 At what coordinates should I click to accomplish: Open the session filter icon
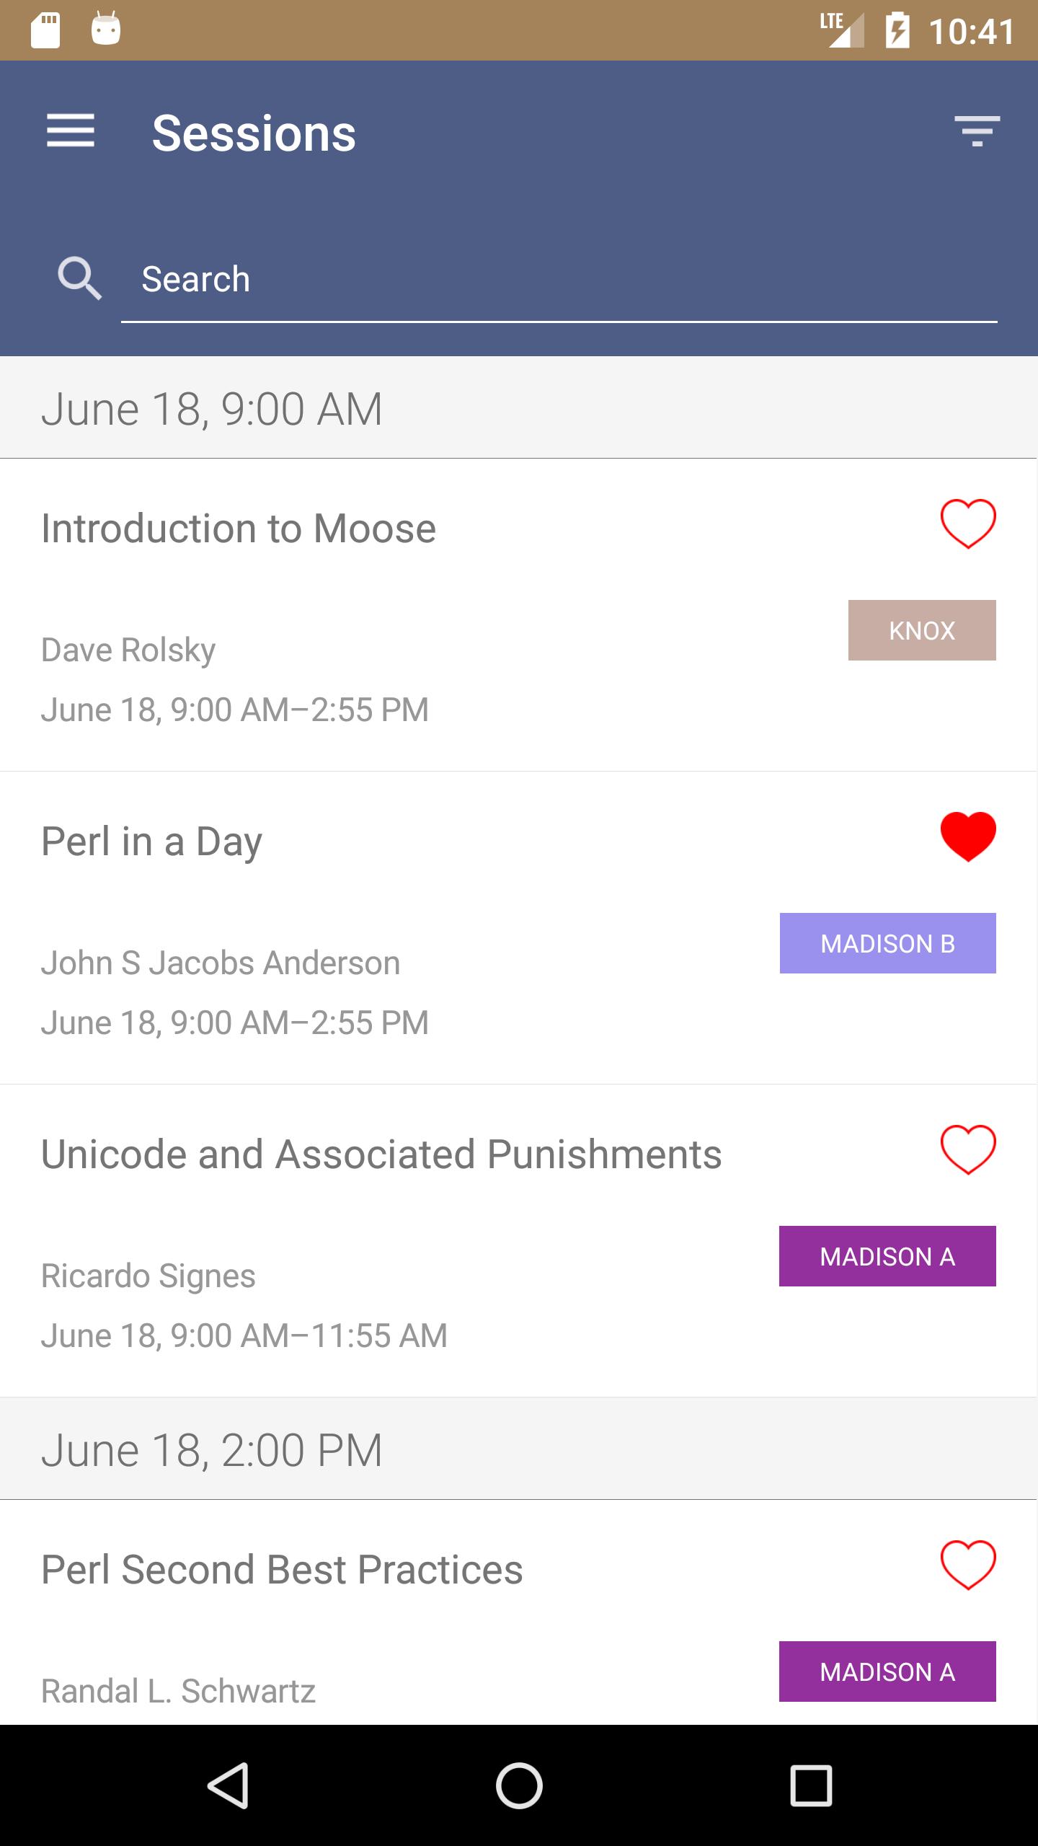point(977,131)
